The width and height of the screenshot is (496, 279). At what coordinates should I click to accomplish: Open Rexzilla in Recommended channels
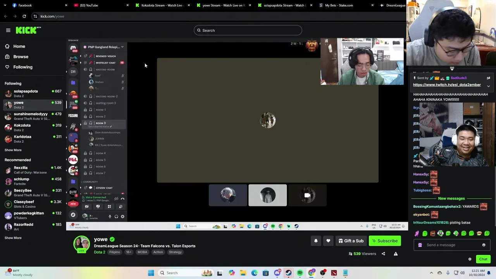33,170
